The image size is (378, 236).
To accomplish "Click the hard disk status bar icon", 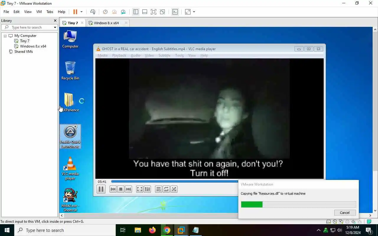I will (328, 222).
